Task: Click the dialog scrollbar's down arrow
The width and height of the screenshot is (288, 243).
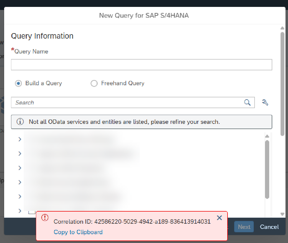Action: click(x=282, y=214)
